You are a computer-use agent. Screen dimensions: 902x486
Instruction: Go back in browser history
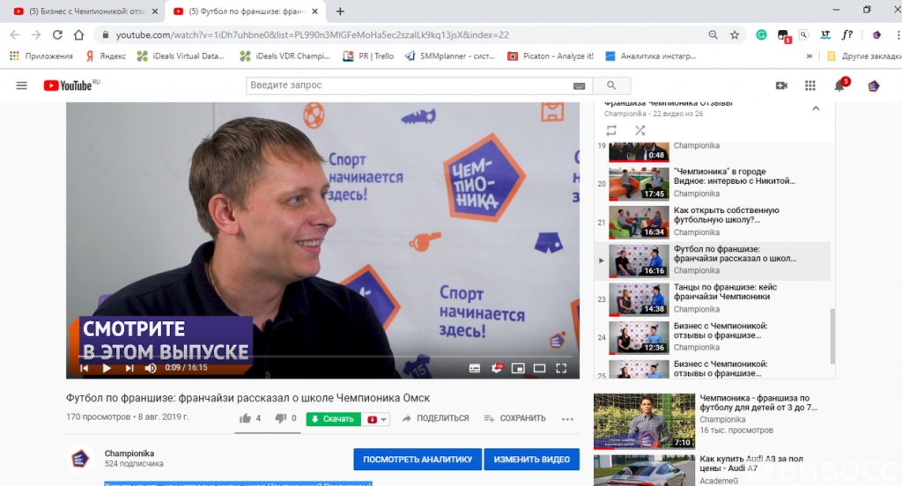pyautogui.click(x=14, y=34)
